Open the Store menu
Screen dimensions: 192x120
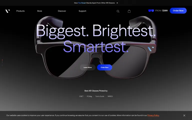click(39, 11)
